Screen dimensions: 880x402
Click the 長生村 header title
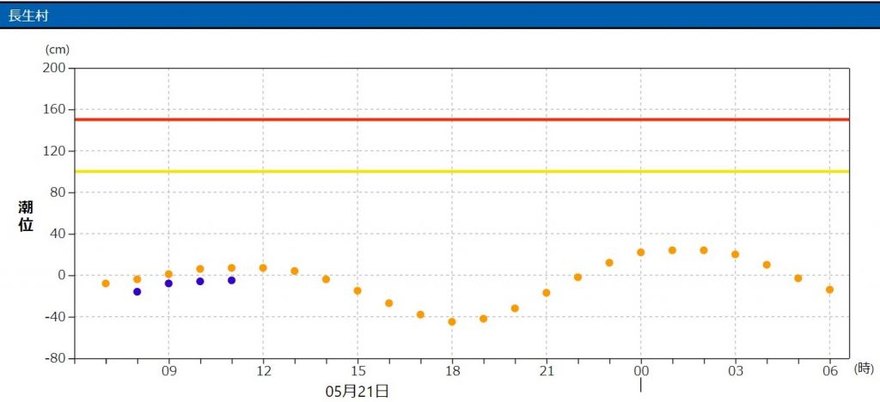coord(28,15)
